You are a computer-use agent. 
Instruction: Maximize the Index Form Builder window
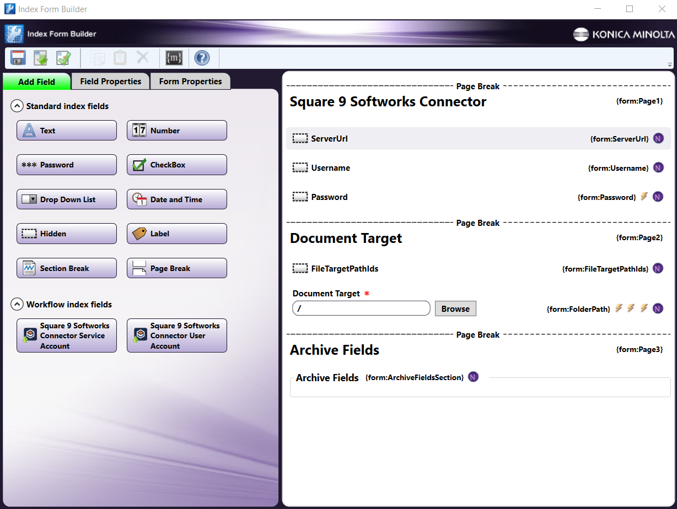point(630,9)
